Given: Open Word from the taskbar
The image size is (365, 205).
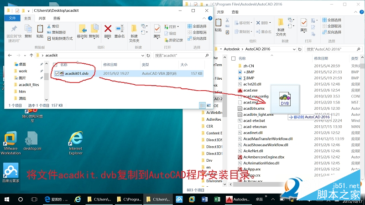Looking at the screenshot, I should click(204, 199).
